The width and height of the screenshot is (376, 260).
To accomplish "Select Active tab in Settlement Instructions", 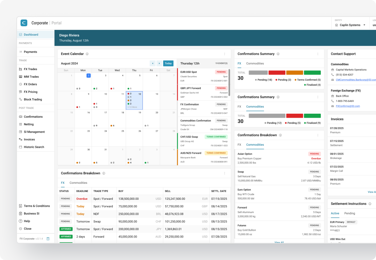I will [335, 213].
